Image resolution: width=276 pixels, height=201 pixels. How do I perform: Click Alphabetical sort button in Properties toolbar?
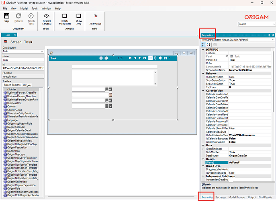click(x=209, y=45)
